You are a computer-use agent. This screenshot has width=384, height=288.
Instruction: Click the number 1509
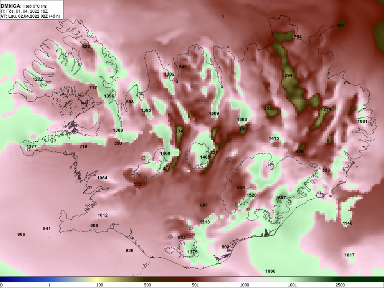pyautogui.click(x=214, y=113)
